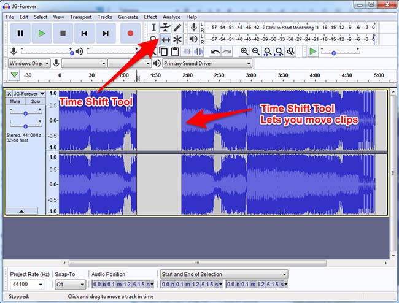Open the Help menu
399x303 pixels.
coord(192,17)
